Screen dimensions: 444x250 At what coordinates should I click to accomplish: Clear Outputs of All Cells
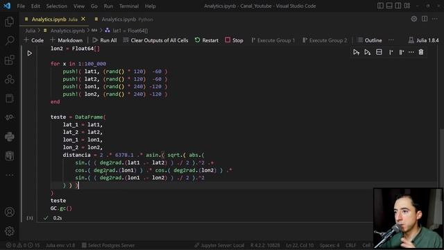[155, 40]
